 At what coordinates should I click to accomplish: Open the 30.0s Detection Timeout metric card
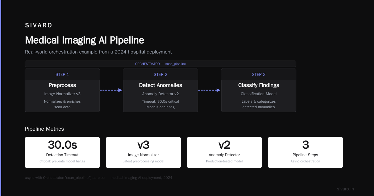[62, 152]
